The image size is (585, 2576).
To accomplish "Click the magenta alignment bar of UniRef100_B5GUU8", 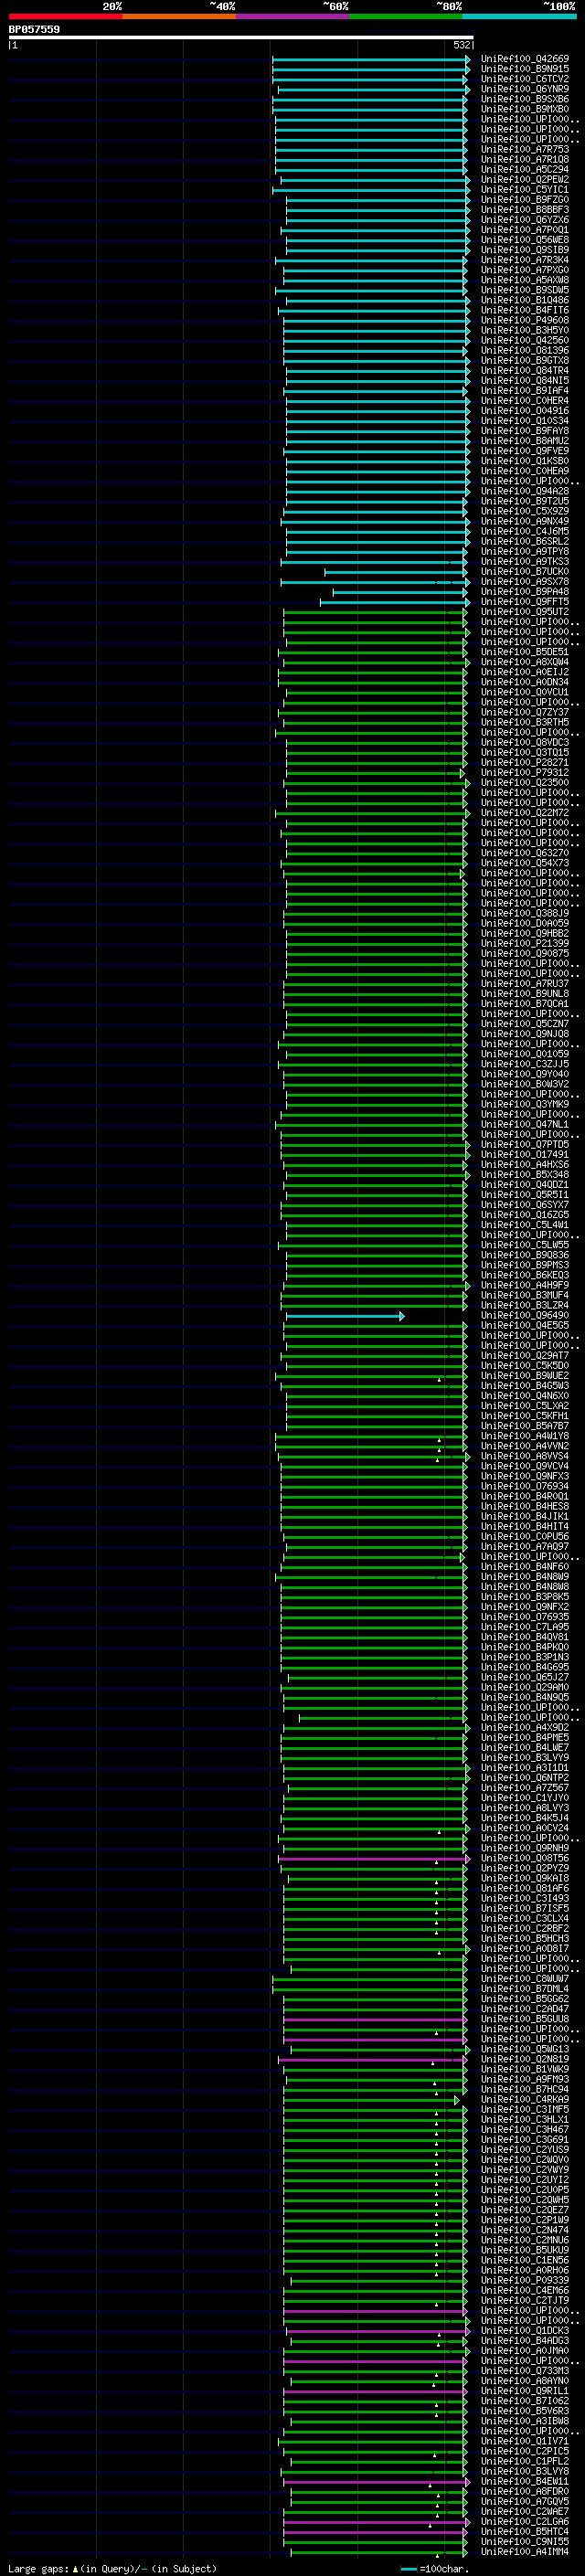I will click(x=375, y=2019).
